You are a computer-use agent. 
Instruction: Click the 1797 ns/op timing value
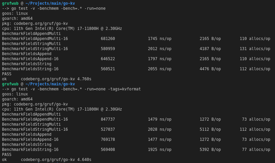(160, 59)
